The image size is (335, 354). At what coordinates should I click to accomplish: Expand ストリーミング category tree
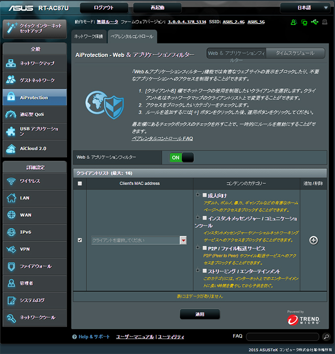point(198,270)
